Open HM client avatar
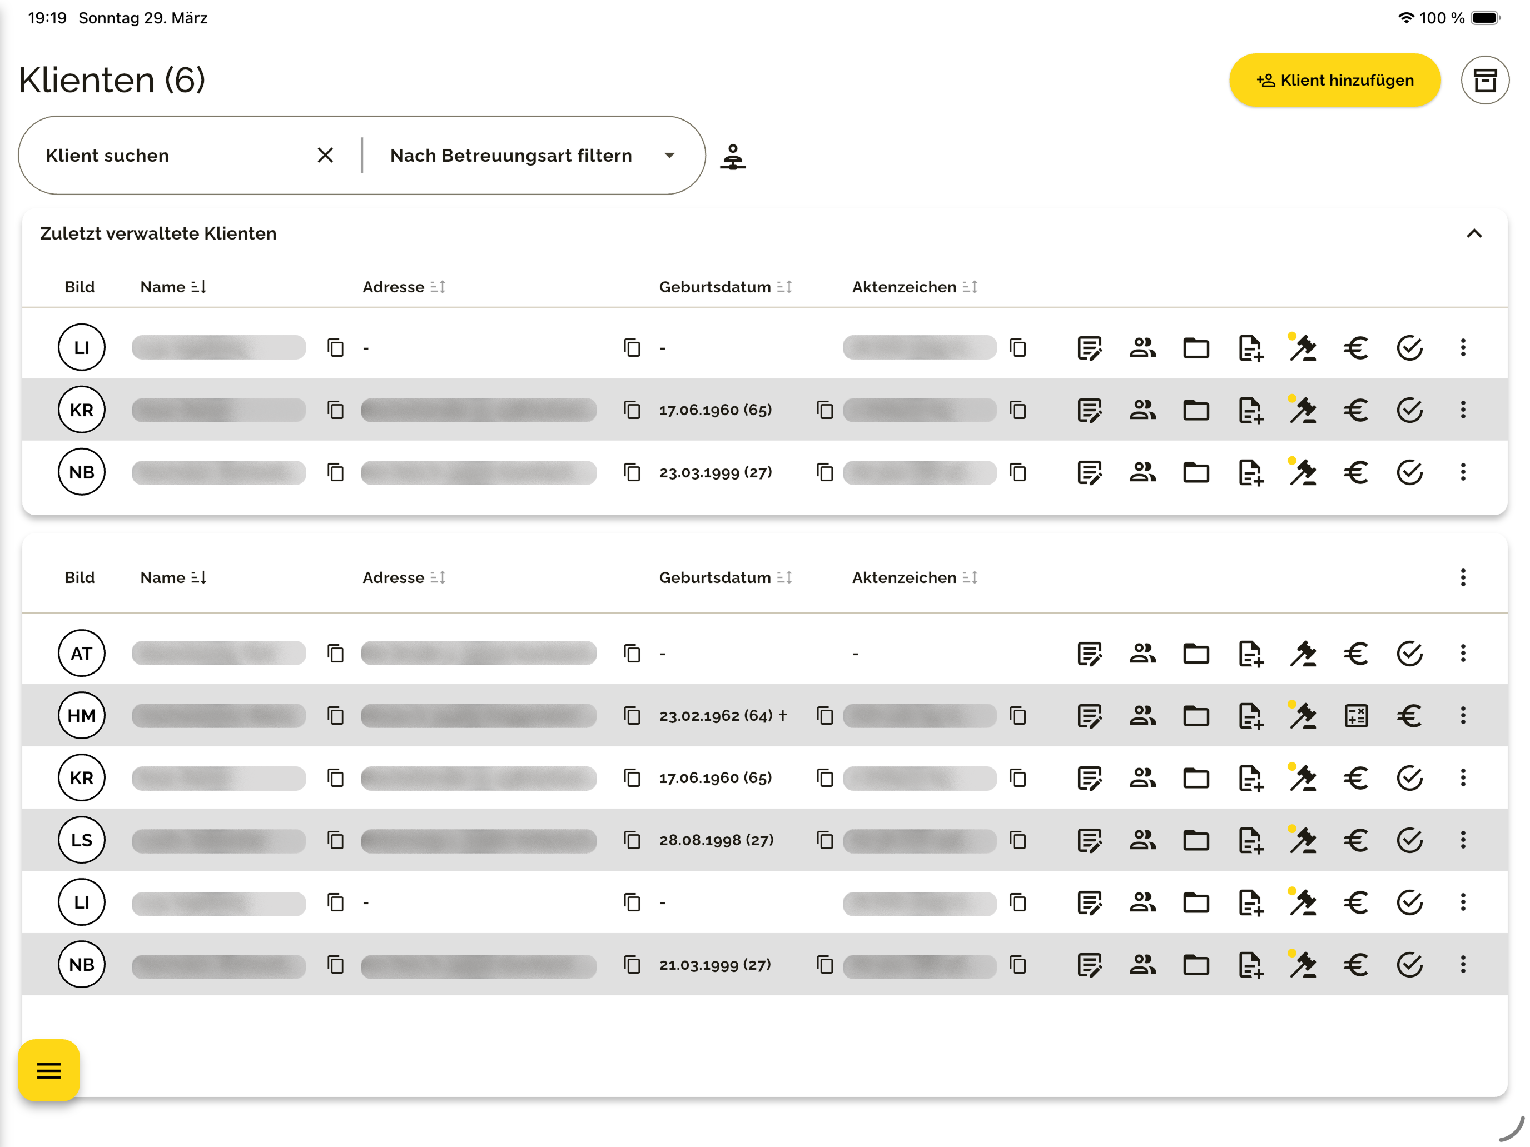Viewport: 1530px width, 1147px height. click(82, 715)
